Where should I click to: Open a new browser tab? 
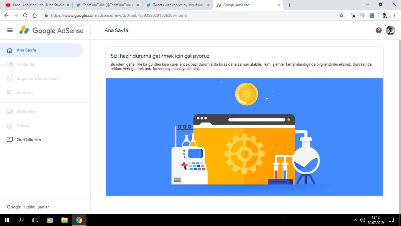(290, 5)
